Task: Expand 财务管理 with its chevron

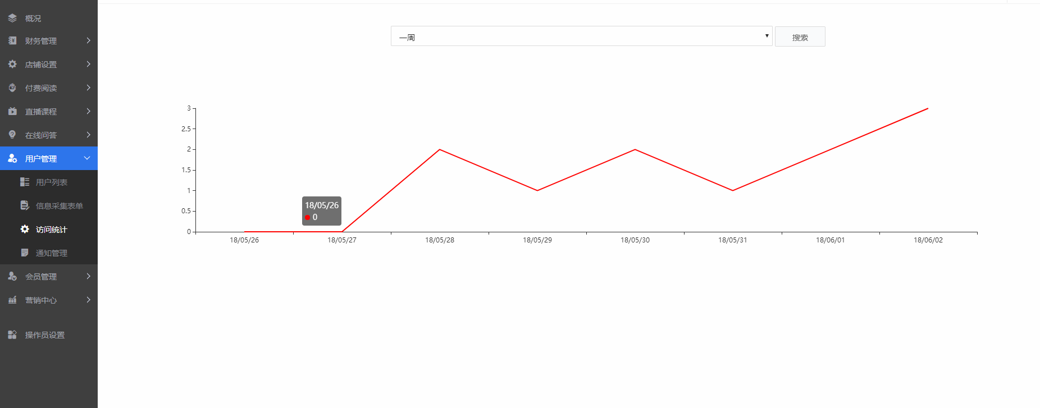Action: 88,40
